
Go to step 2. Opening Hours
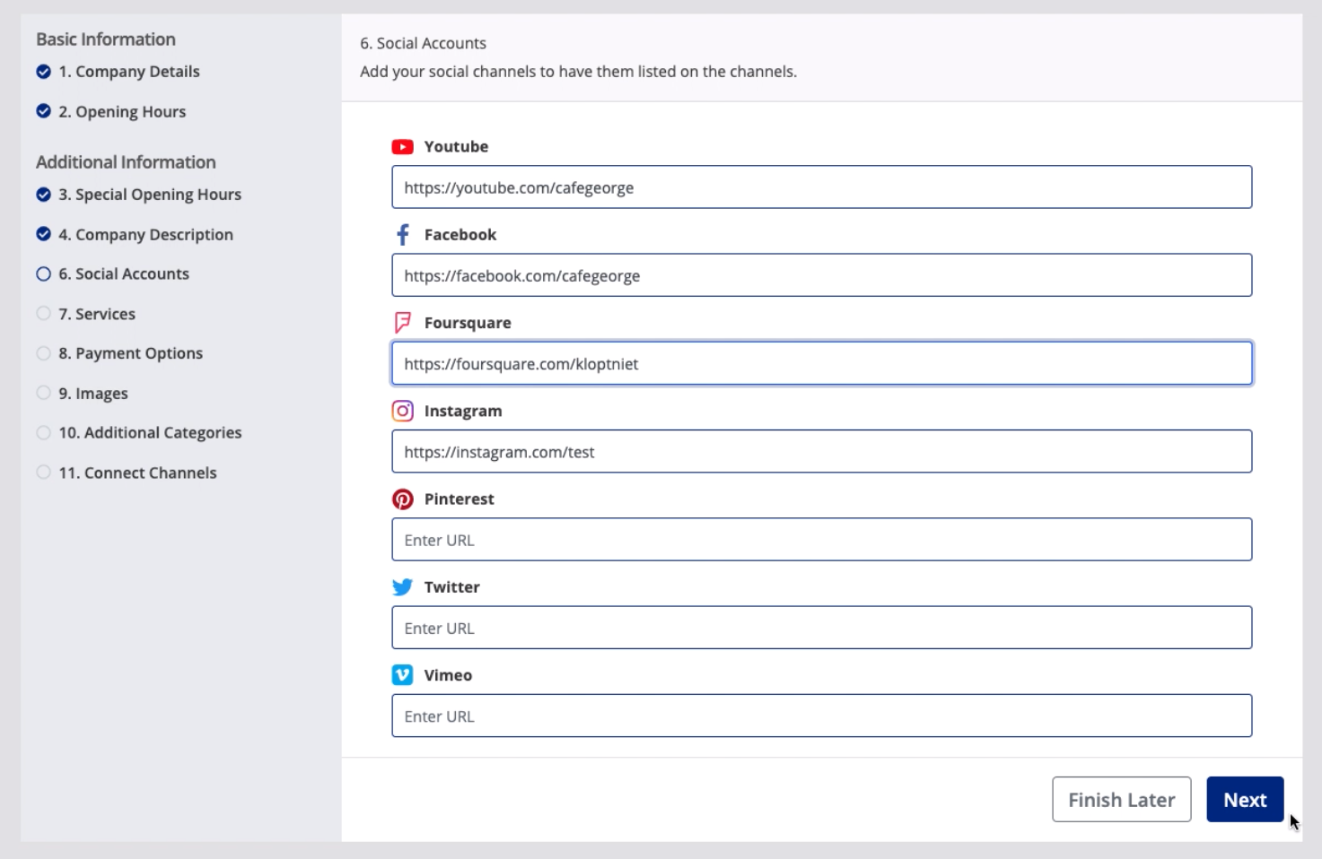(x=122, y=112)
